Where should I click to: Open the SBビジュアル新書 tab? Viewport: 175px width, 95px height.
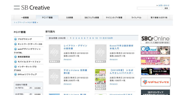click(92, 18)
